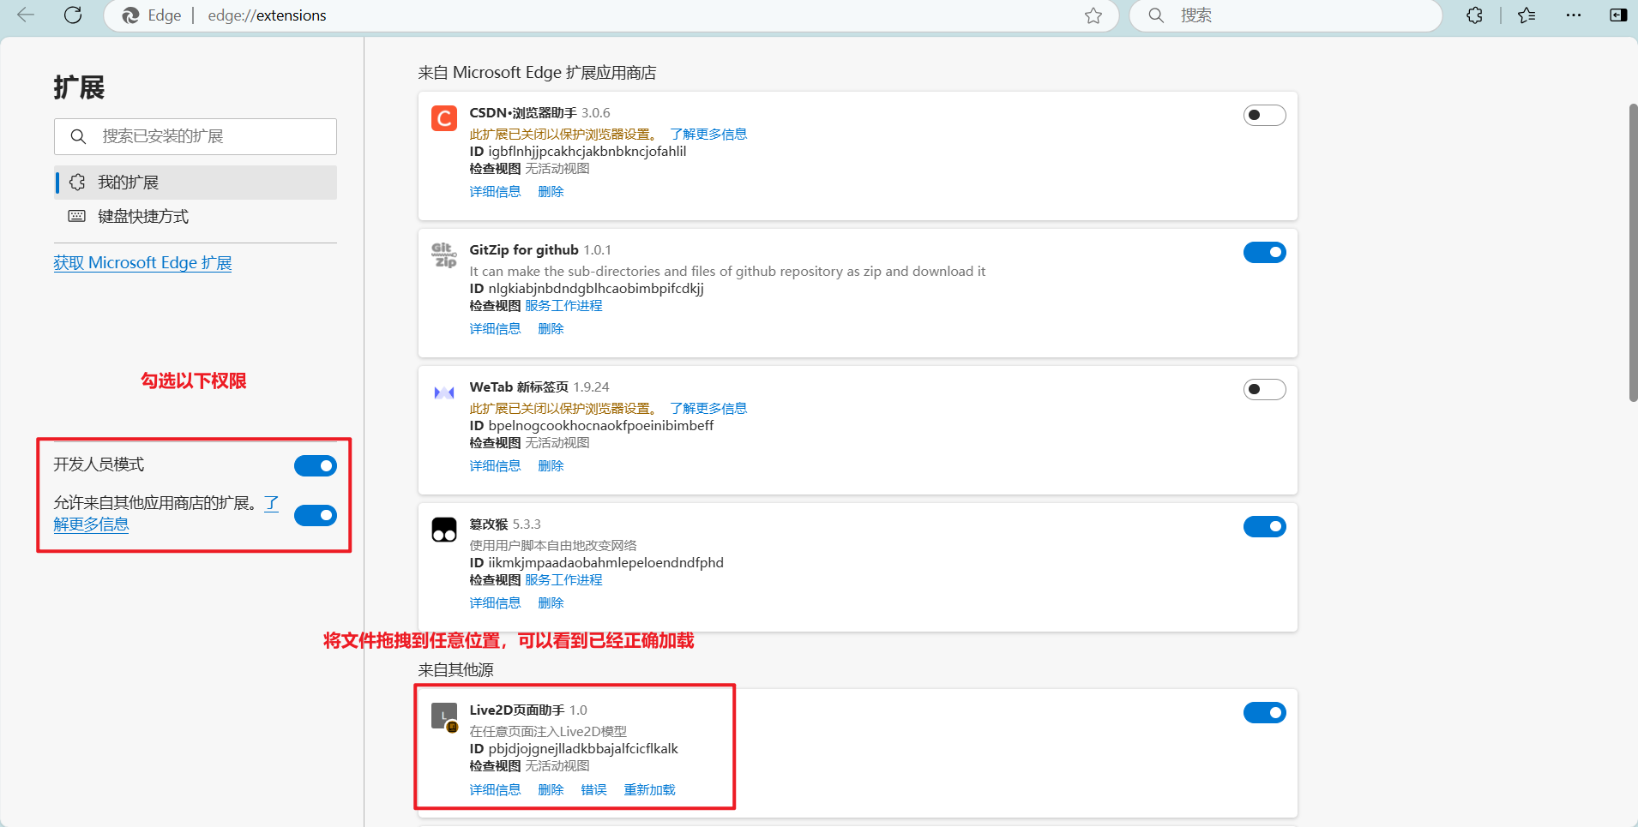The width and height of the screenshot is (1638, 827).
Task: Click the edge://extensions address bar
Action: click(x=611, y=15)
